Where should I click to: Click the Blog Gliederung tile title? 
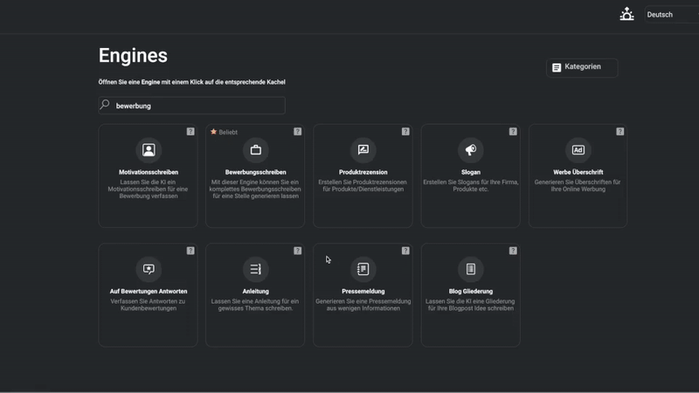(471, 292)
